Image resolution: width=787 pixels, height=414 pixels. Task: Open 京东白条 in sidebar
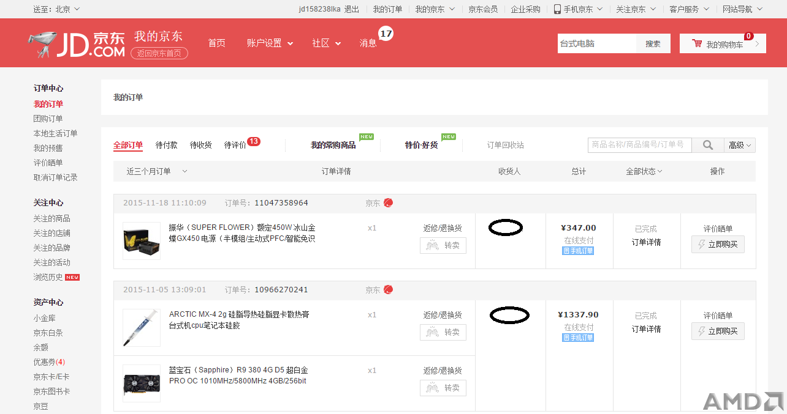[x=48, y=333]
